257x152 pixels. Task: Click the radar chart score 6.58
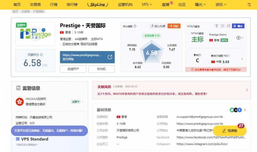(x=152, y=53)
